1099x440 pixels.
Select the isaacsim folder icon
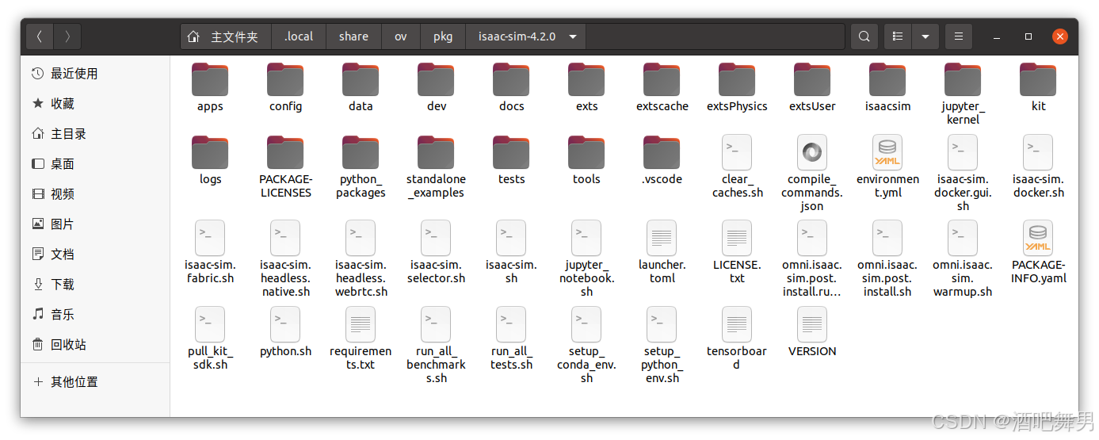click(x=887, y=79)
